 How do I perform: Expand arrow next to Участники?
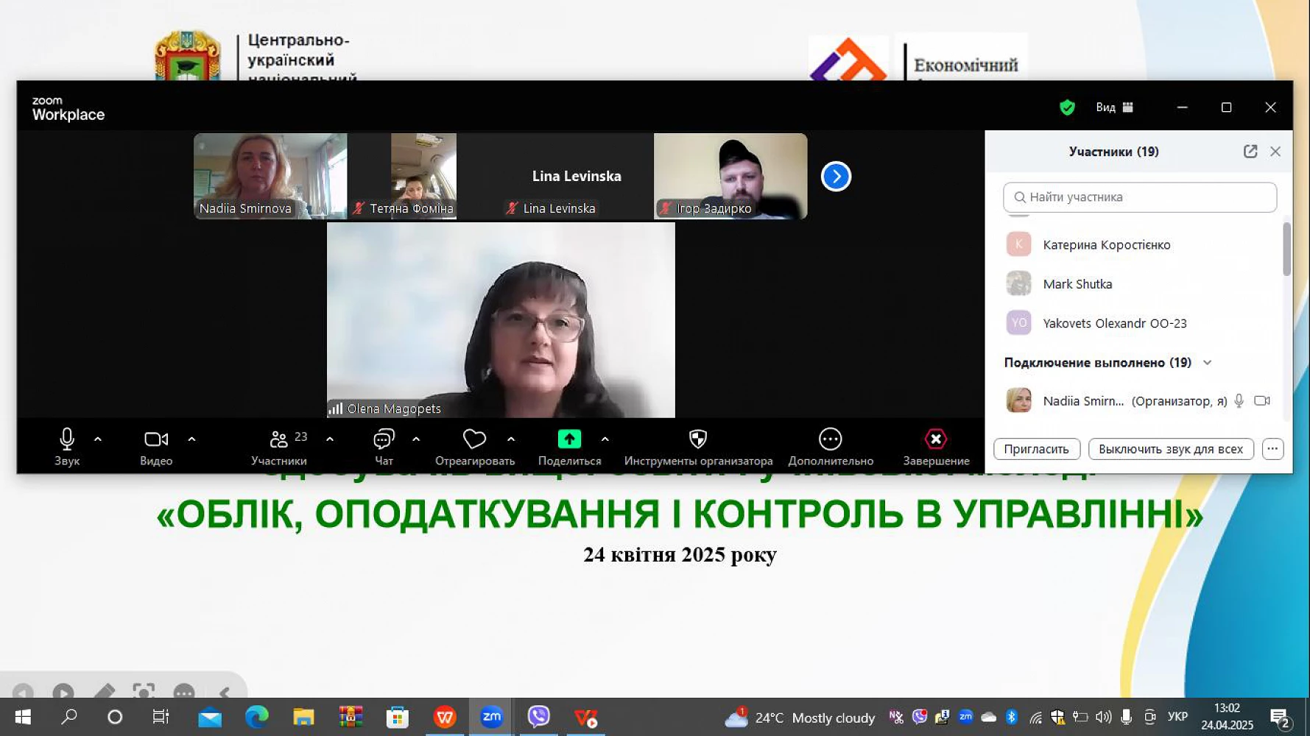[x=330, y=439]
